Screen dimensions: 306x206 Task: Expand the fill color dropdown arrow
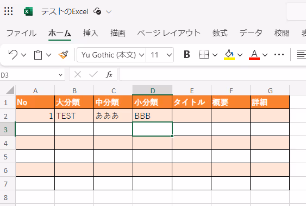tap(240, 55)
